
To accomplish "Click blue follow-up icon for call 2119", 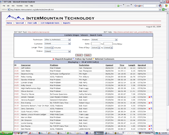I will [x=151, y=103].
